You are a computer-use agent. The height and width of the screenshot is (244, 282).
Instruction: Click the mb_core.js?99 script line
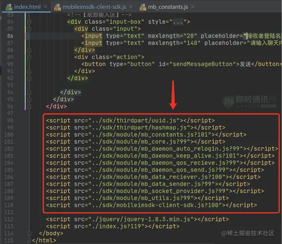tap(136, 141)
